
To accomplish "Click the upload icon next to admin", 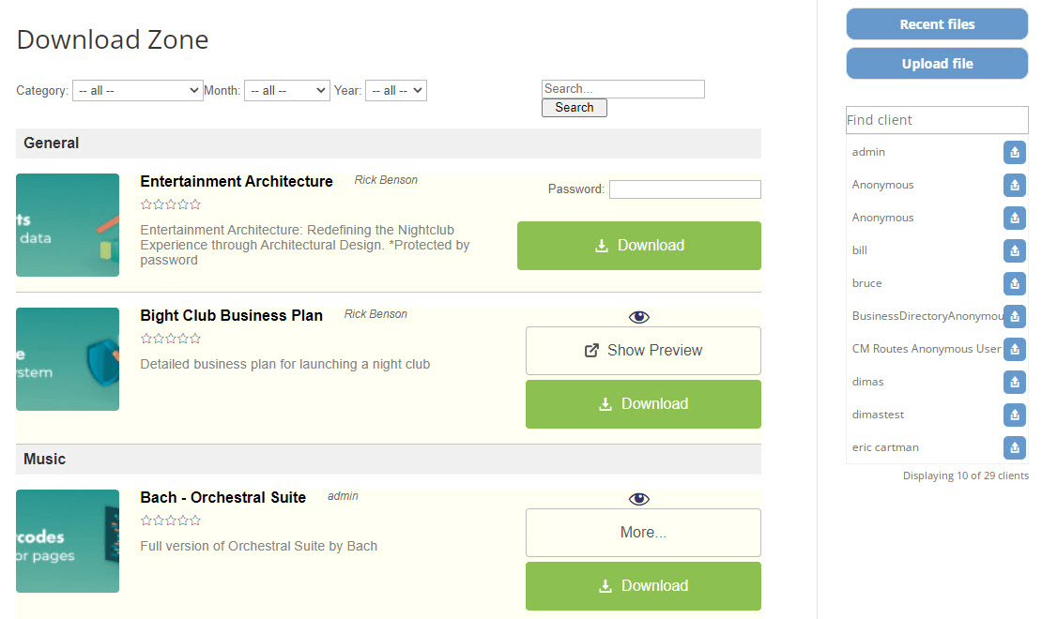I will click(1014, 153).
